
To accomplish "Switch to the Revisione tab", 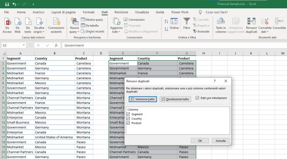I will pos(121,12).
